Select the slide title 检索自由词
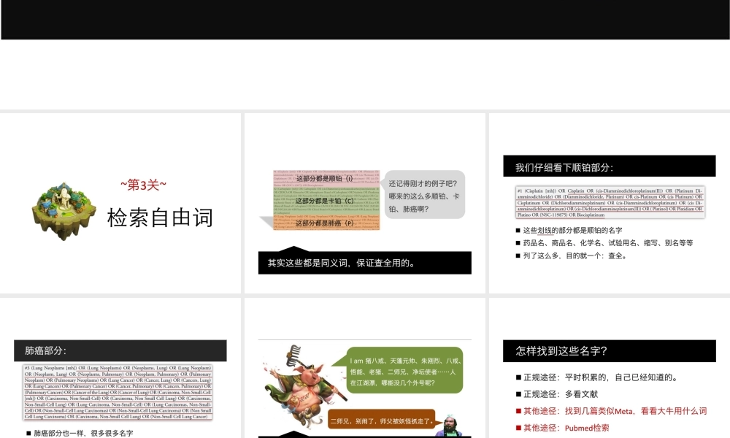Image resolution: width=730 pixels, height=438 pixels. tap(160, 217)
